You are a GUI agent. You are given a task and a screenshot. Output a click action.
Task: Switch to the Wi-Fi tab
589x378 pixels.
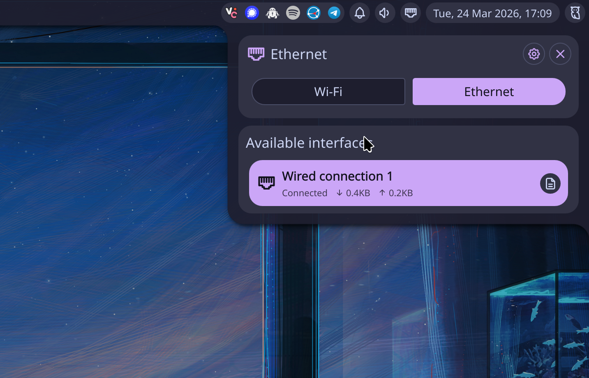coord(328,92)
